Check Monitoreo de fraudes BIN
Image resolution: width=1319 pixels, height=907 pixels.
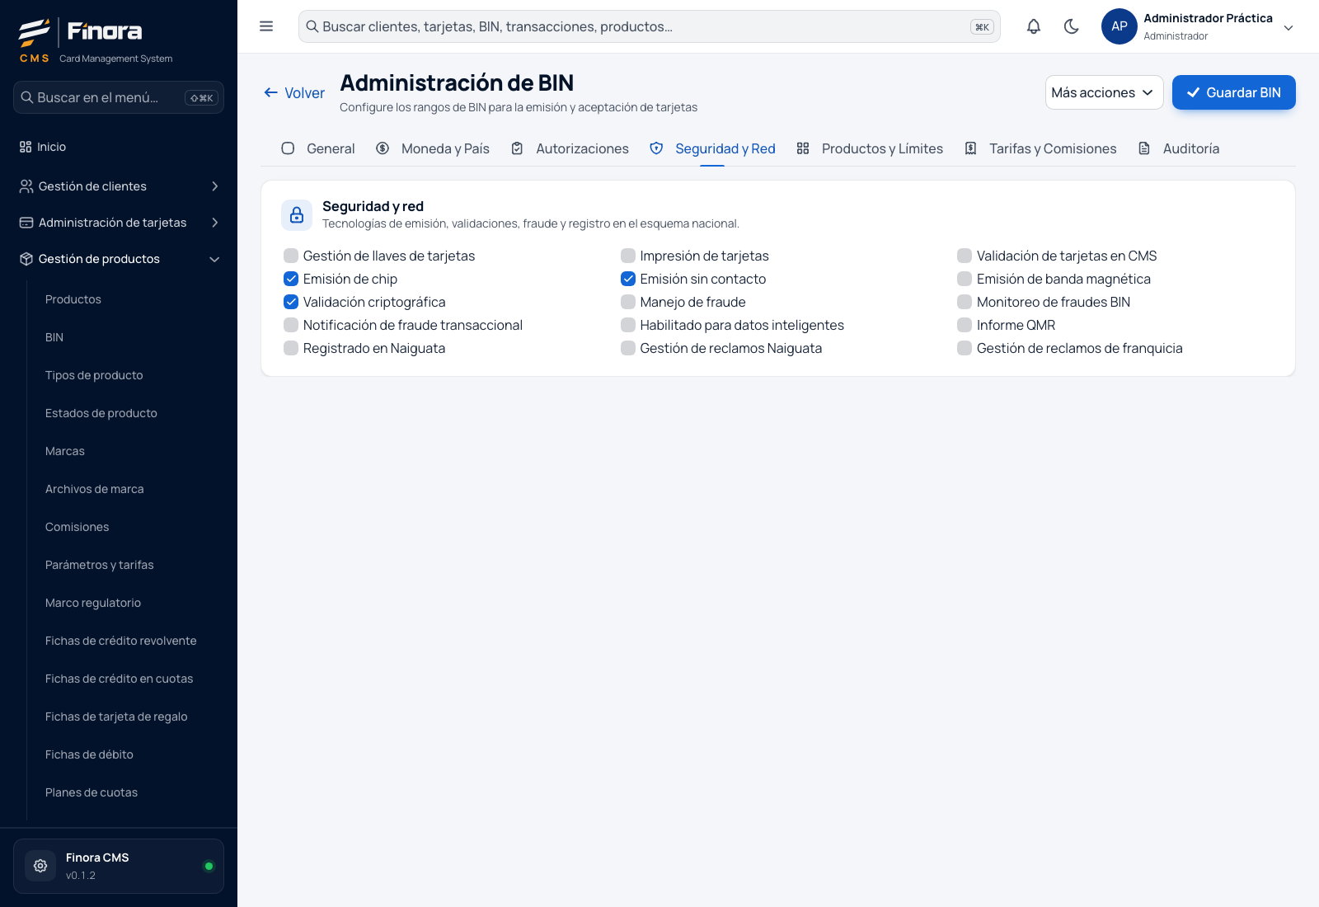965,302
